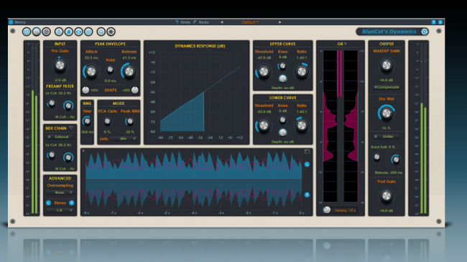Click the Lower Curve Depth knob

click(282, 132)
